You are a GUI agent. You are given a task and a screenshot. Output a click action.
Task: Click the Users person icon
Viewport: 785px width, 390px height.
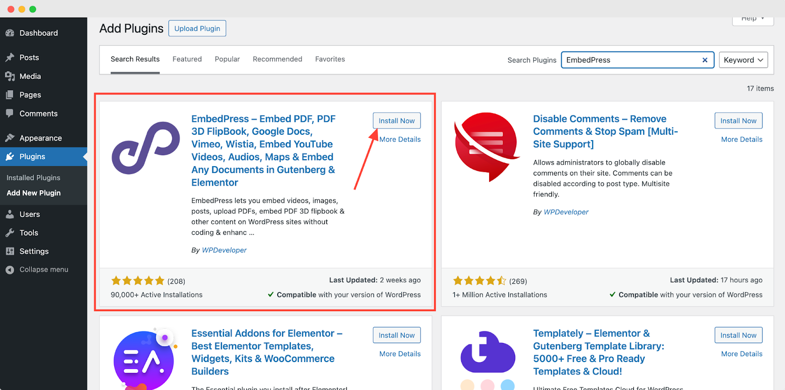(10, 214)
